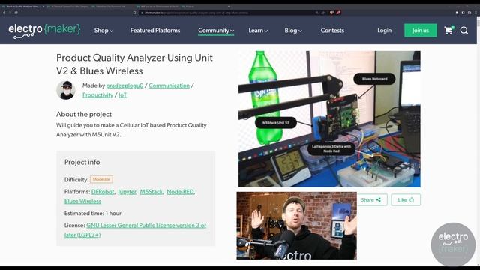Viewport: 480px width, 270px height.
Task: Click the browser back arrow
Action: pos(4,13)
